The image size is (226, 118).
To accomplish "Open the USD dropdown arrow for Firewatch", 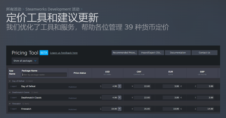I will pyautogui.click(x=119, y=109).
